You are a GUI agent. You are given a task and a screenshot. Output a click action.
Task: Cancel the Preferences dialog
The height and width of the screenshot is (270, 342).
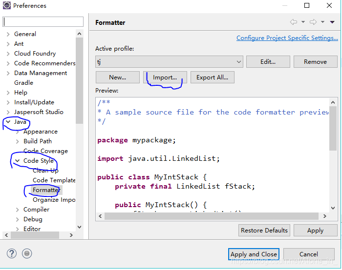309,254
